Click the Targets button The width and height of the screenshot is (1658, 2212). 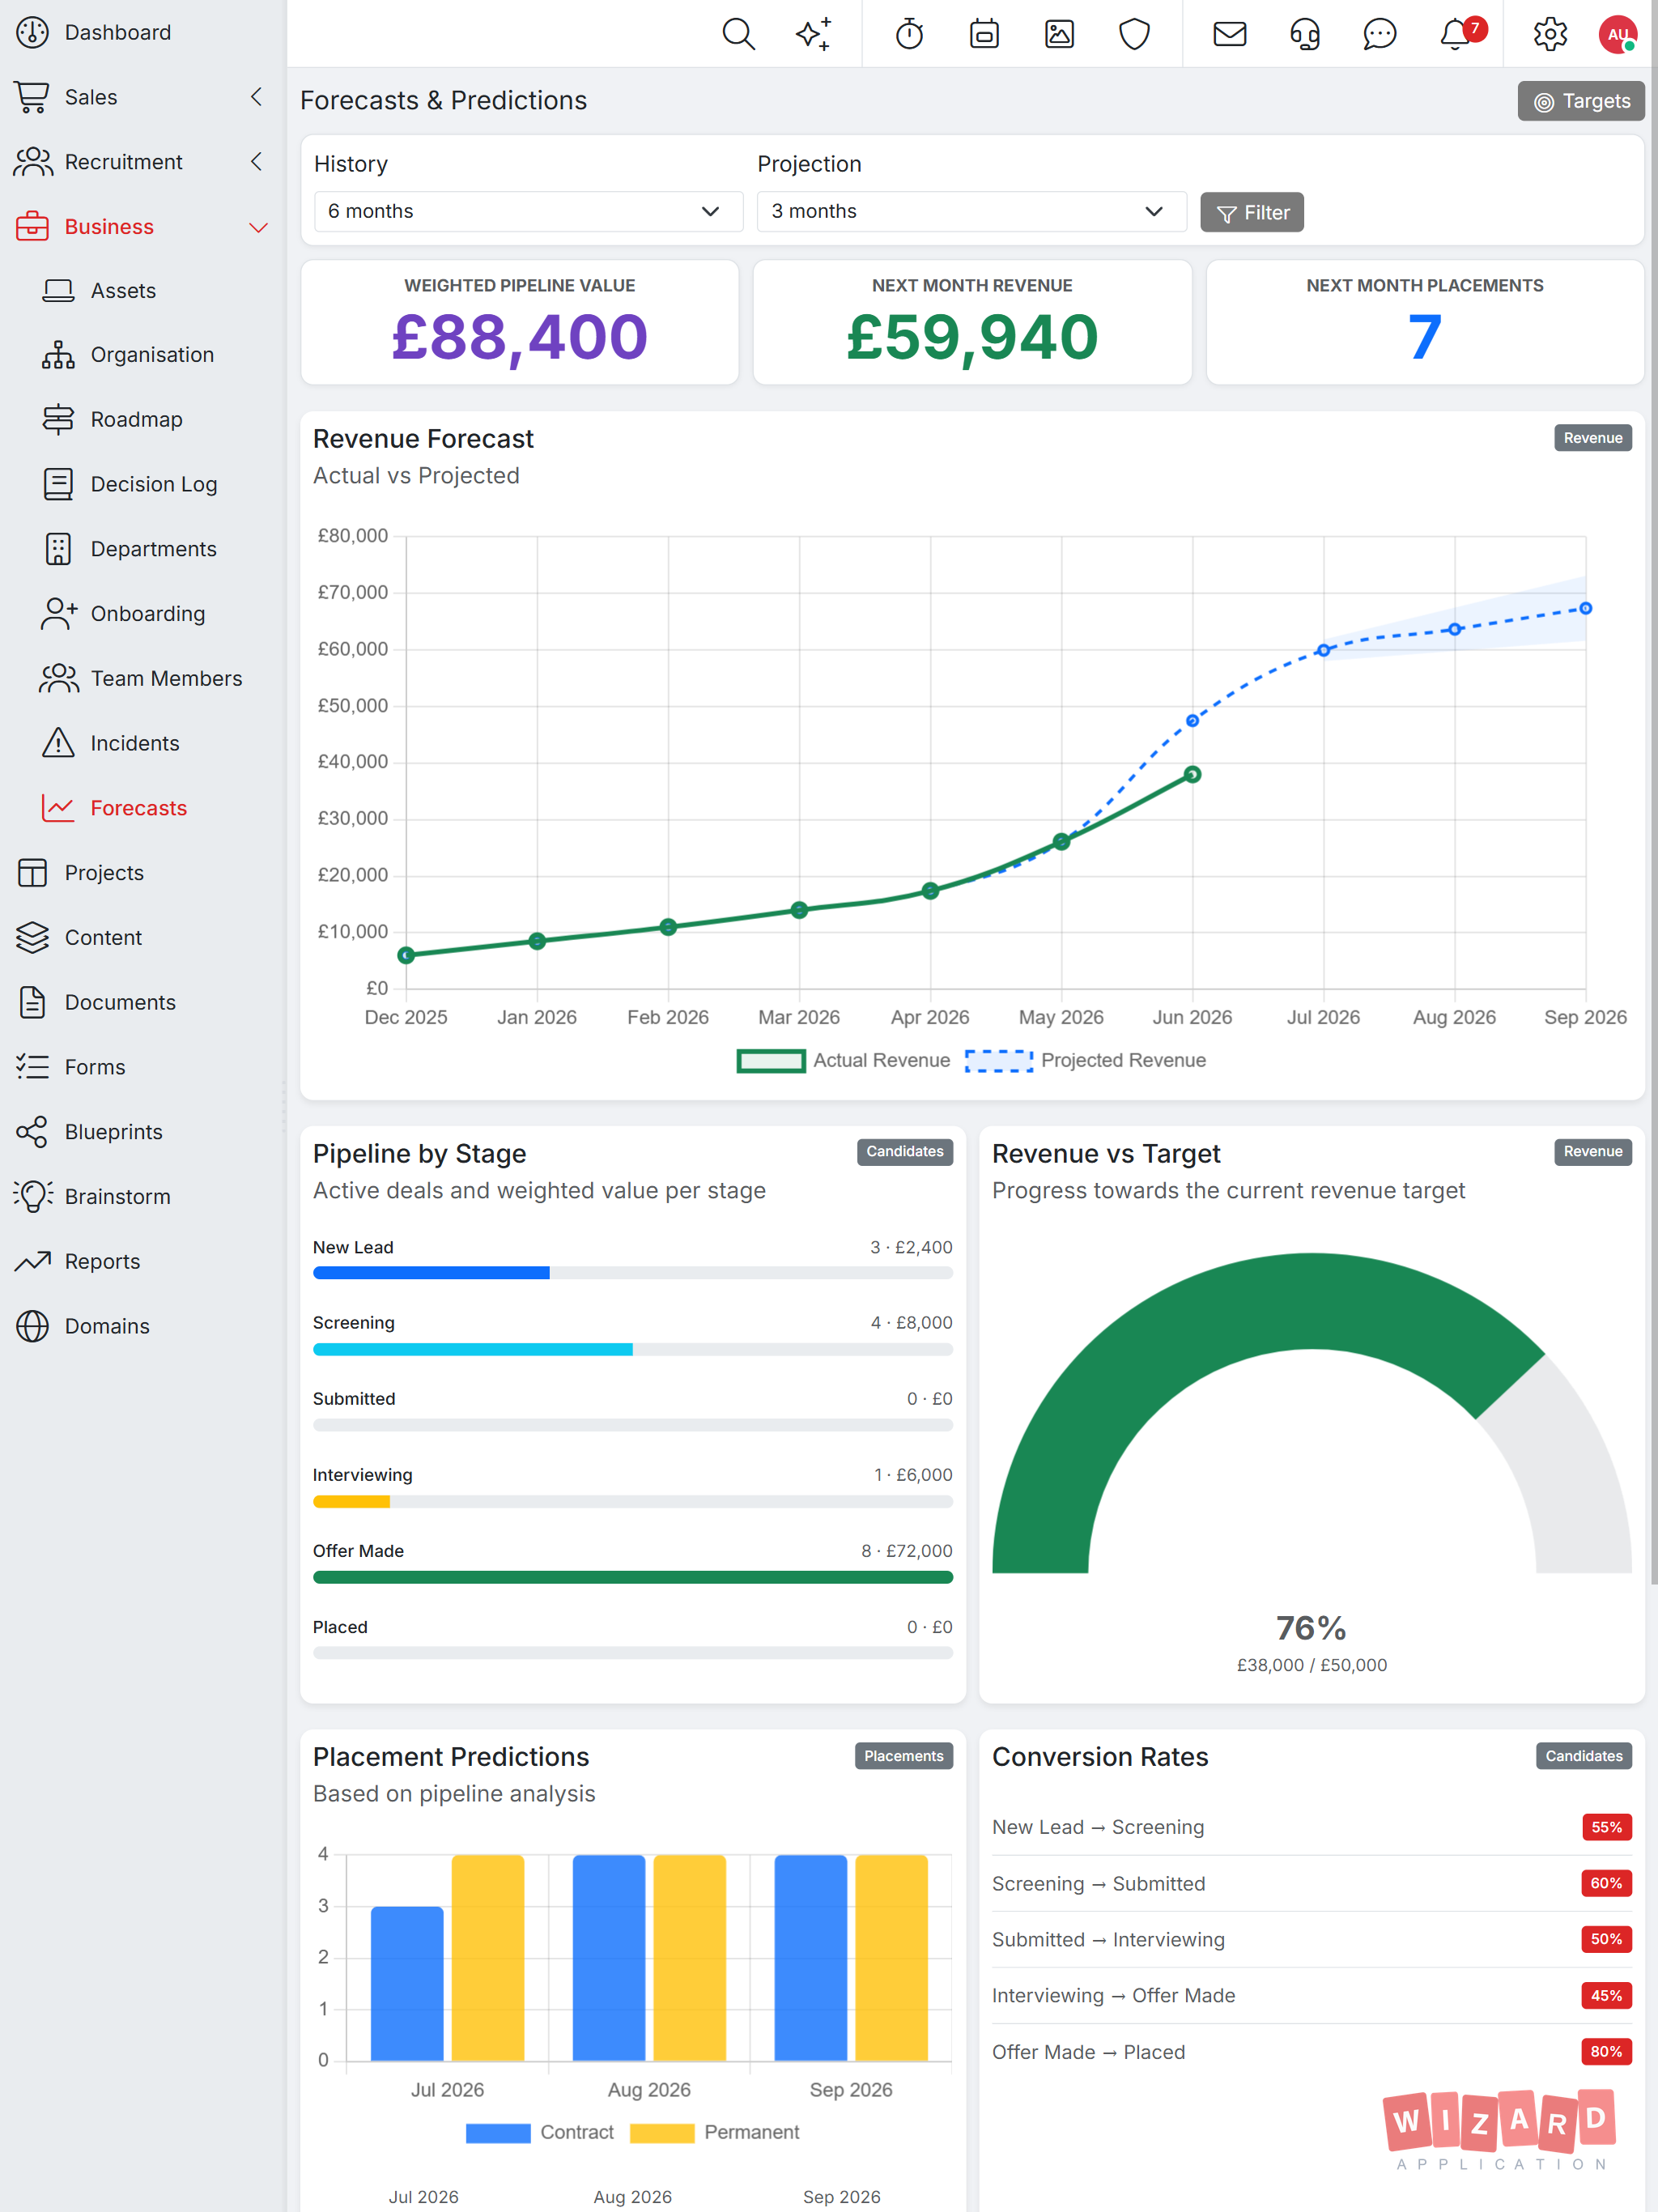click(x=1580, y=101)
